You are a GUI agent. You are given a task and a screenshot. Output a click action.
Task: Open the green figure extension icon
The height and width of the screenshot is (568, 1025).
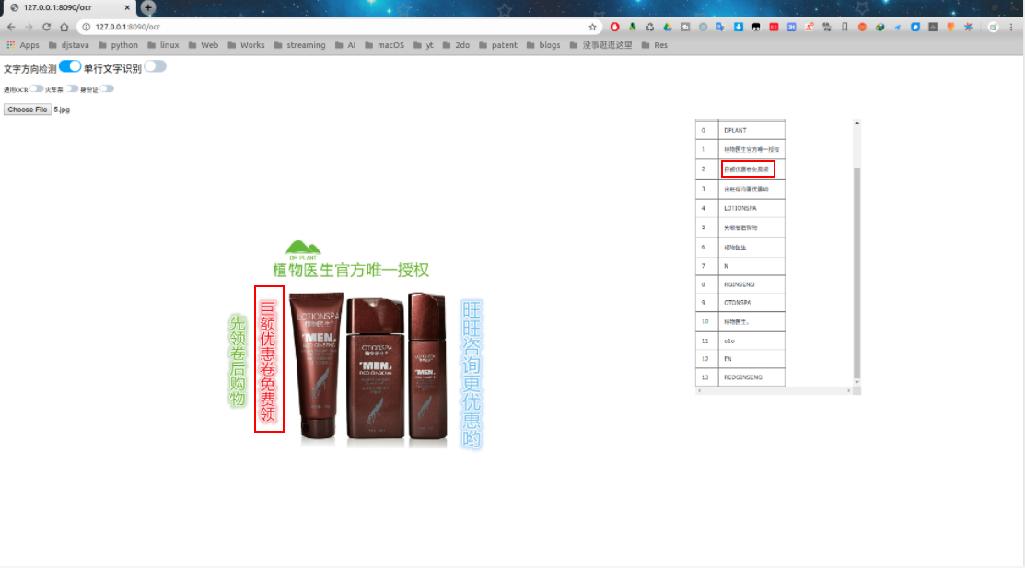[632, 27]
